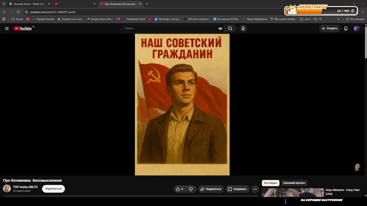This screenshot has height=206, width=367.
Task: Click the Meme Party progress bar overlay
Action: (x=321, y=10)
